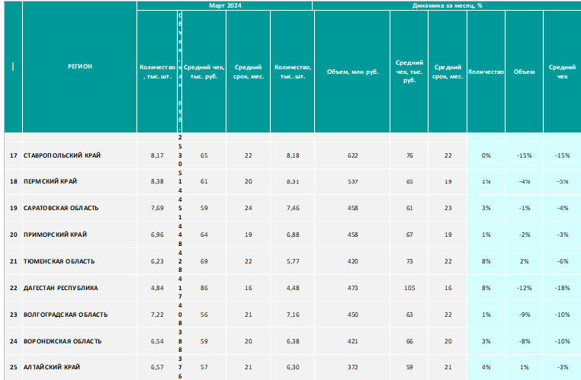
Task: Click '-18%' in Дагестан row
Action: 562,288
